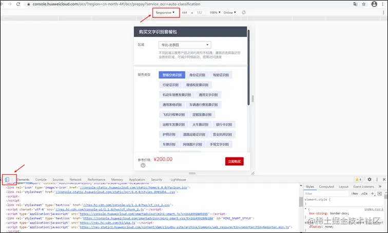Choose 道路运输证识别 option
The image size is (388, 233).
tap(194, 134)
